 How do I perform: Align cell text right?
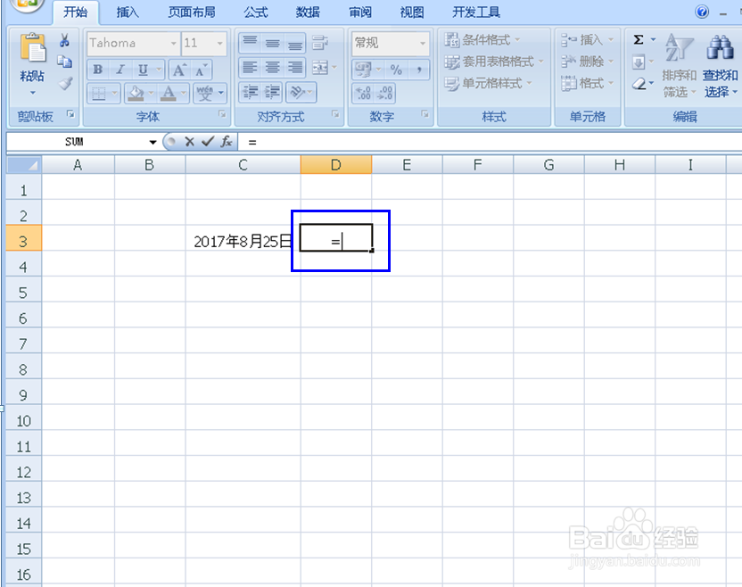tap(295, 68)
